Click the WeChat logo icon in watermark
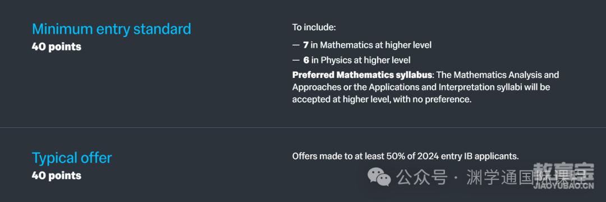This screenshot has height=202, width=606. click(x=379, y=177)
